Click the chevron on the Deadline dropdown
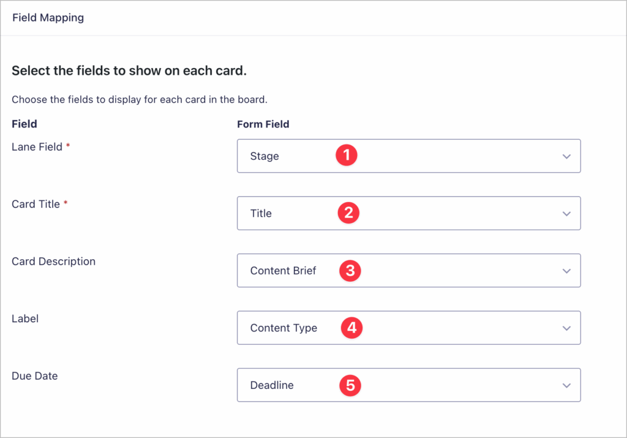The height and width of the screenshot is (438, 627). [566, 385]
